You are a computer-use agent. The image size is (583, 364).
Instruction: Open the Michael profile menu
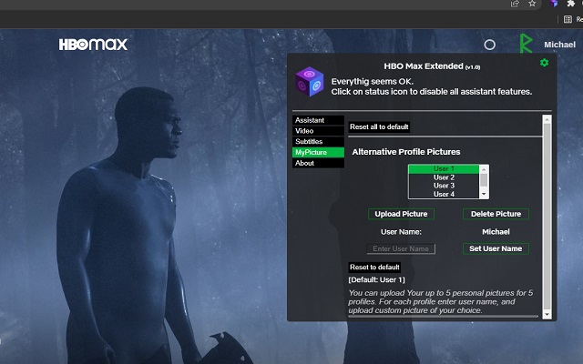pos(559,45)
